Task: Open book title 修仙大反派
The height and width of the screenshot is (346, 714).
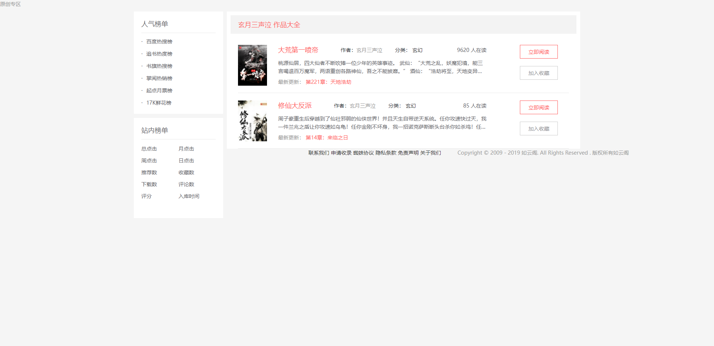Action: click(x=295, y=106)
